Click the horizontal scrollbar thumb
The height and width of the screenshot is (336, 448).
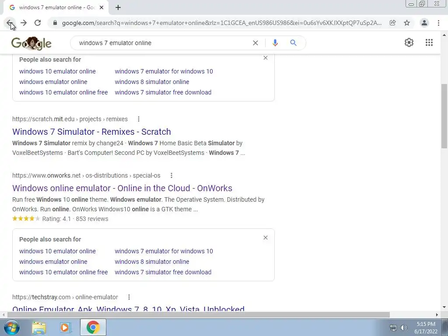[199, 315]
